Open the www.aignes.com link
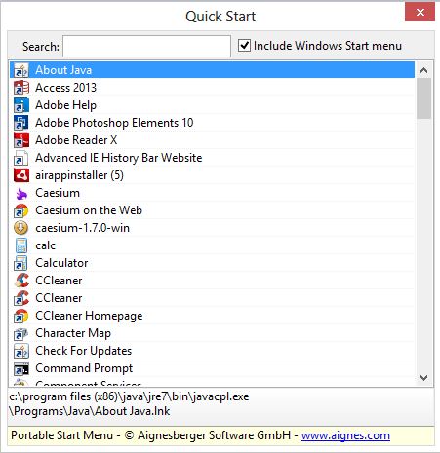The height and width of the screenshot is (453, 440). point(345,435)
